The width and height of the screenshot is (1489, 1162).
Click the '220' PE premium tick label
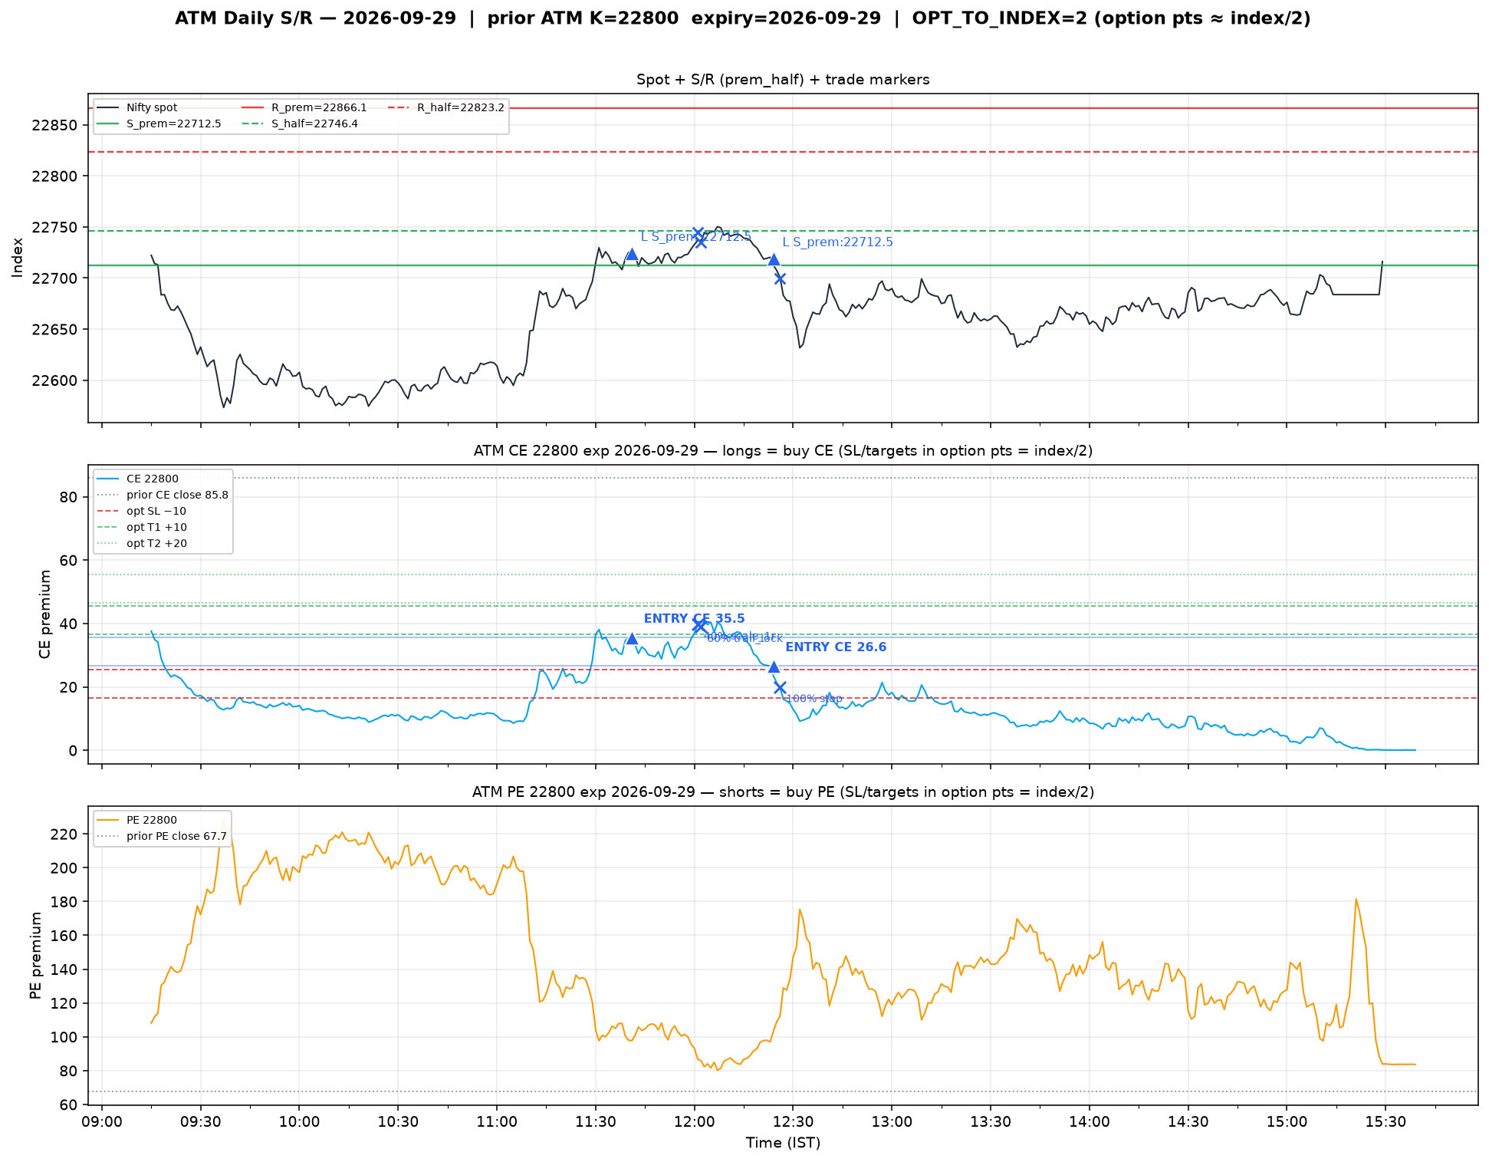[66, 834]
